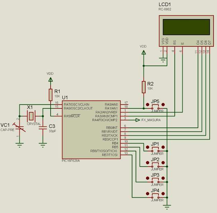Click the JP5 jumper symbol
Image resolution: width=217 pixels, height=213 pixels.
pos(155,105)
